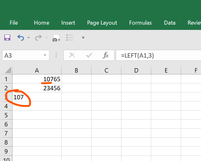This screenshot has height=161, width=201.
Task: Open the Undo history dropdown arrow
Action: coord(29,38)
